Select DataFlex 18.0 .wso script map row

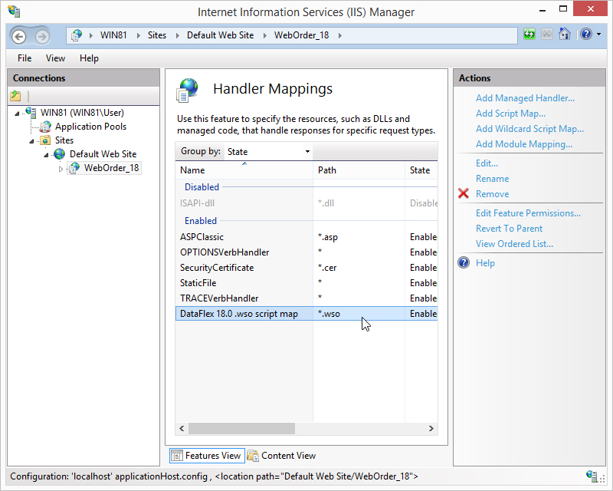306,314
